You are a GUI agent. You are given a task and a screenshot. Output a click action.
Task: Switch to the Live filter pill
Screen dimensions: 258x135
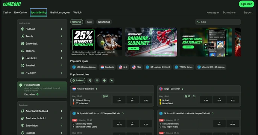(x=90, y=22)
